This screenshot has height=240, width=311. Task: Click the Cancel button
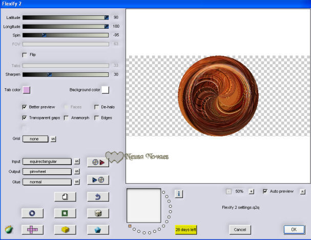(x=240, y=230)
